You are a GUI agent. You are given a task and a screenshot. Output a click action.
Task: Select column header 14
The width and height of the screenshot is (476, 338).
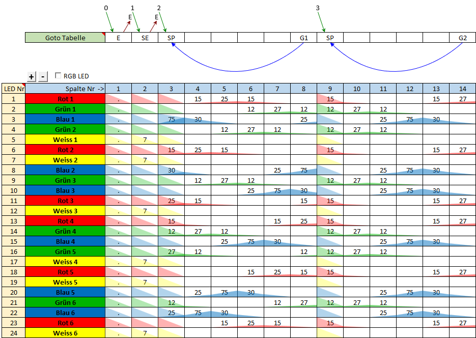[462, 89]
